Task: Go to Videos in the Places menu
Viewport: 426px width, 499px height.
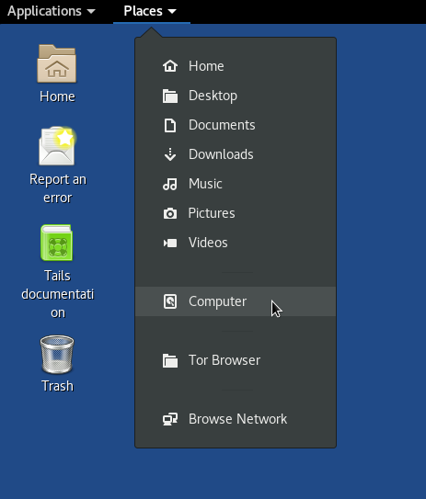Action: [x=236, y=243]
